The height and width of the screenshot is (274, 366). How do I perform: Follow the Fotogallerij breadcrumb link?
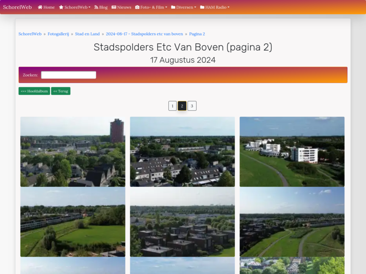59,34
